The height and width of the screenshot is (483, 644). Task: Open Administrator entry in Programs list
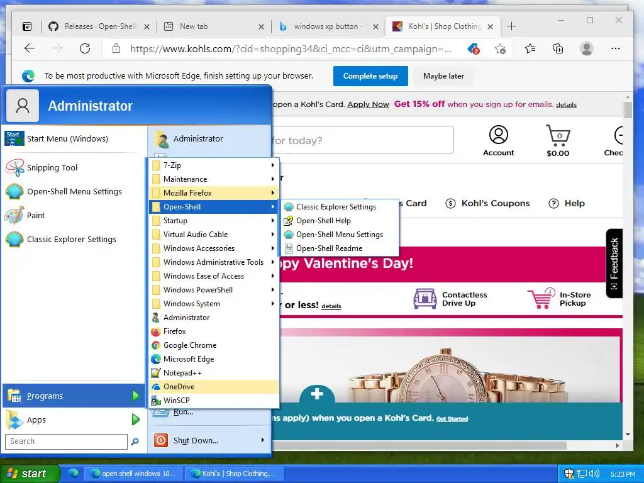coord(214,318)
